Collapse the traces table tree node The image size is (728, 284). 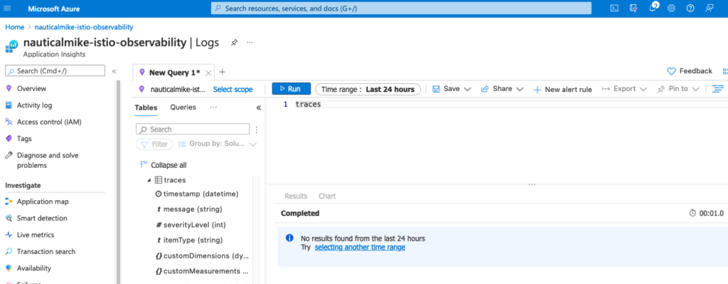(149, 180)
